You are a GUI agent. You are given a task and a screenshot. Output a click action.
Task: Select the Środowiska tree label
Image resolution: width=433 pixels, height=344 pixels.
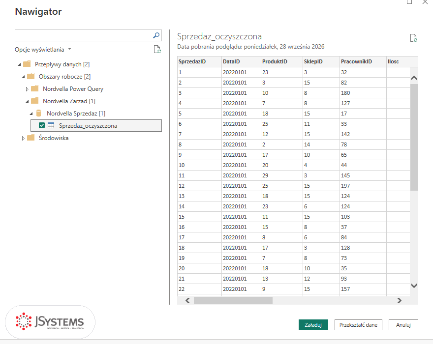coord(54,138)
